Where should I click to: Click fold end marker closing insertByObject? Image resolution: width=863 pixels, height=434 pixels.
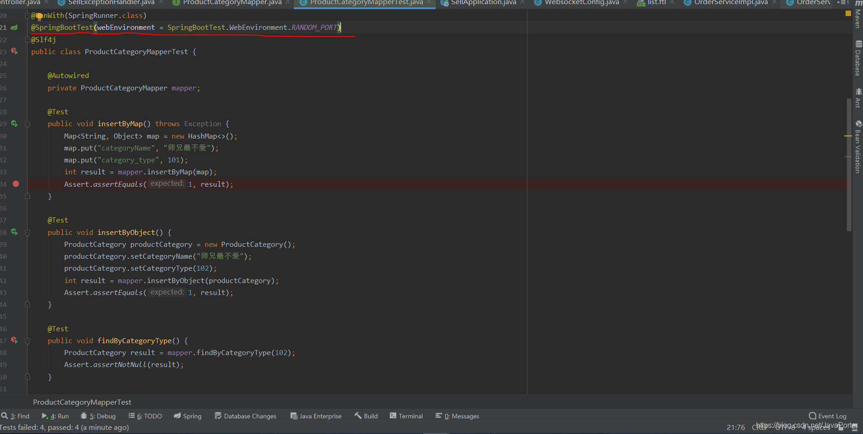coord(27,304)
